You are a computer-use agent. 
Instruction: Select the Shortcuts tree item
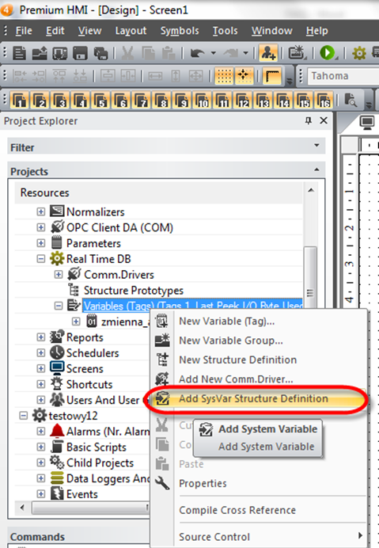pyautogui.click(x=89, y=385)
